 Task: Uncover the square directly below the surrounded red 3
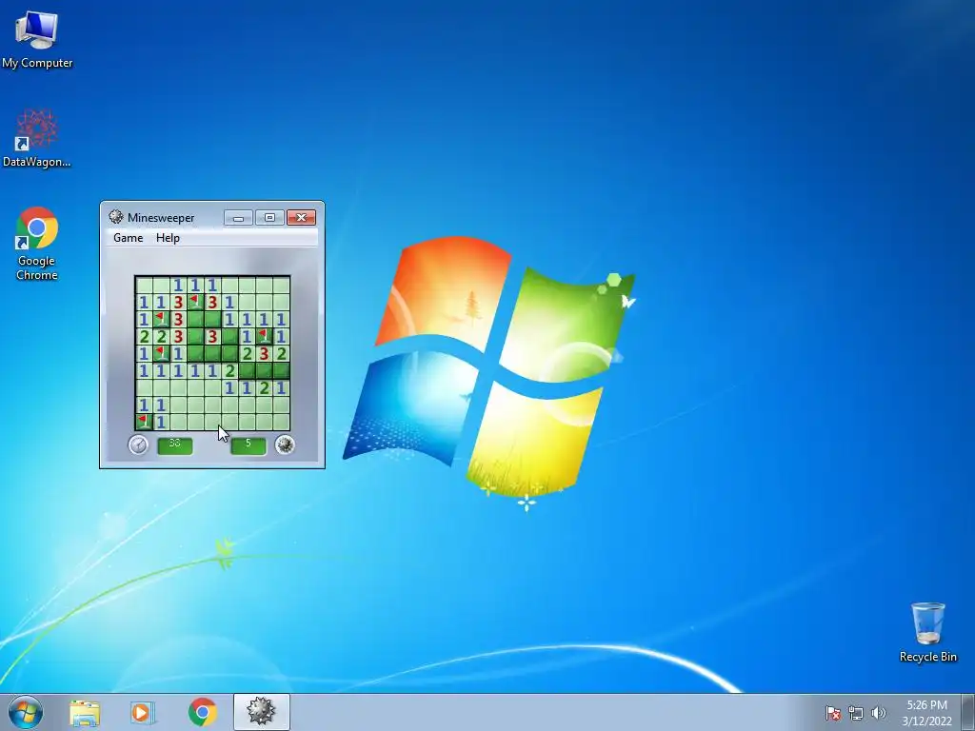pos(212,354)
